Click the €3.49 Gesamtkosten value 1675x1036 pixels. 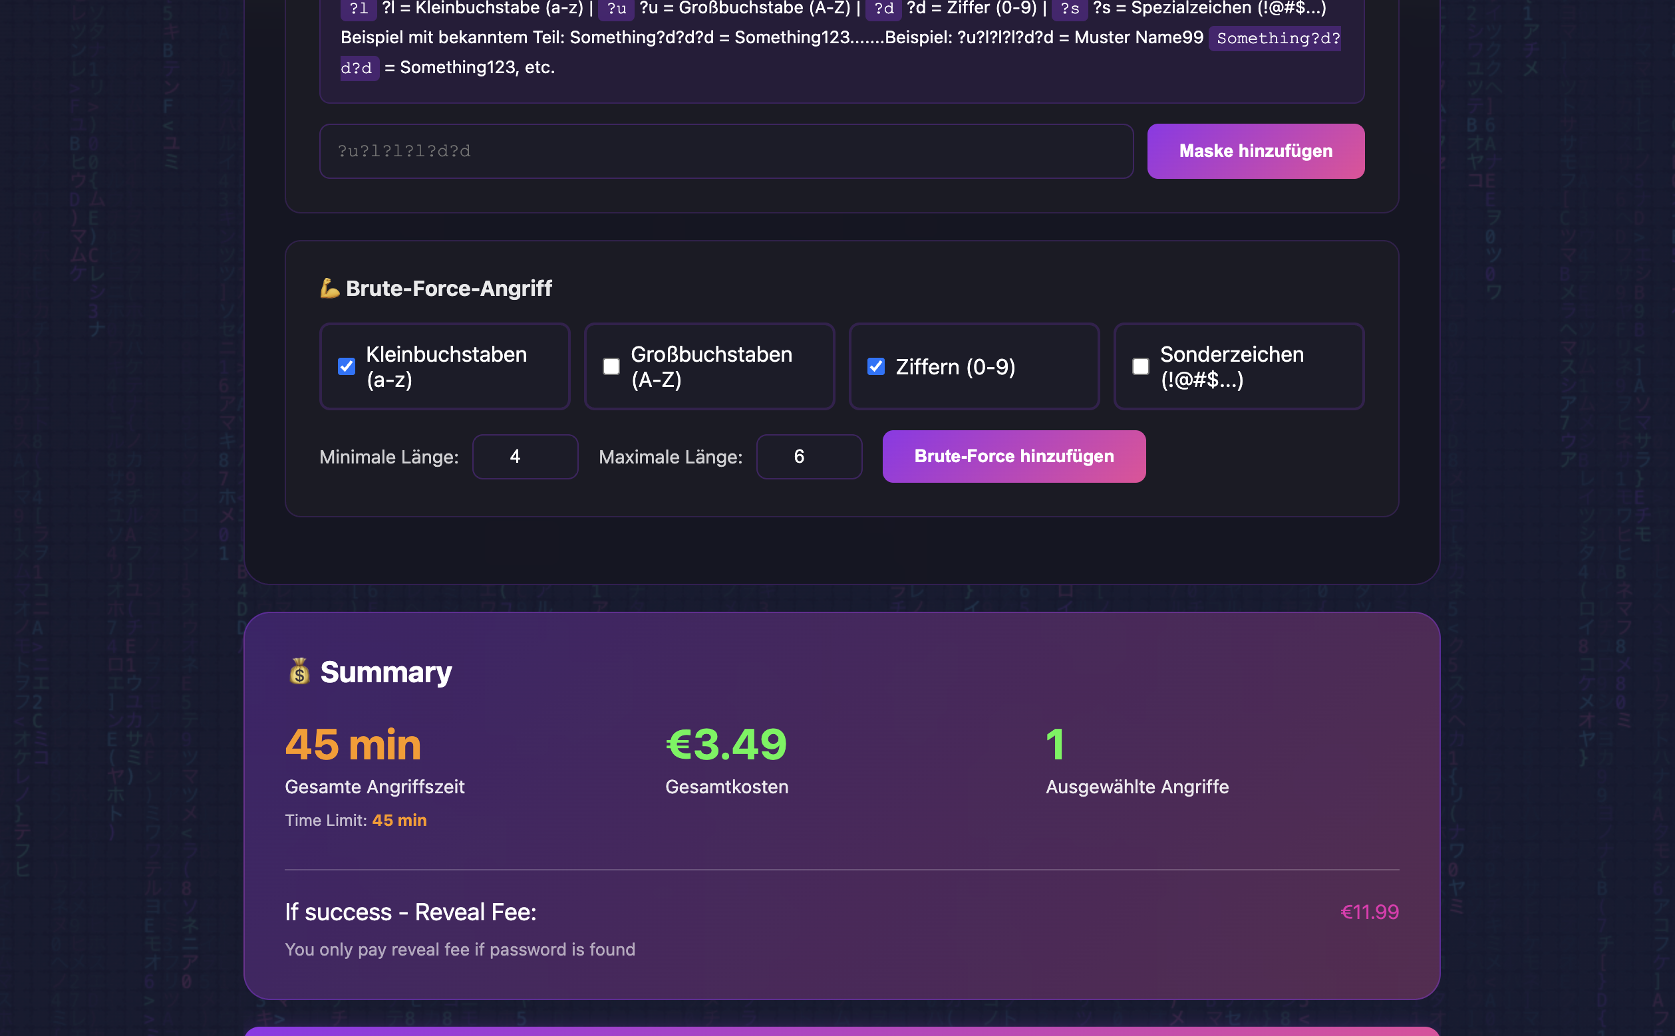coord(726,745)
